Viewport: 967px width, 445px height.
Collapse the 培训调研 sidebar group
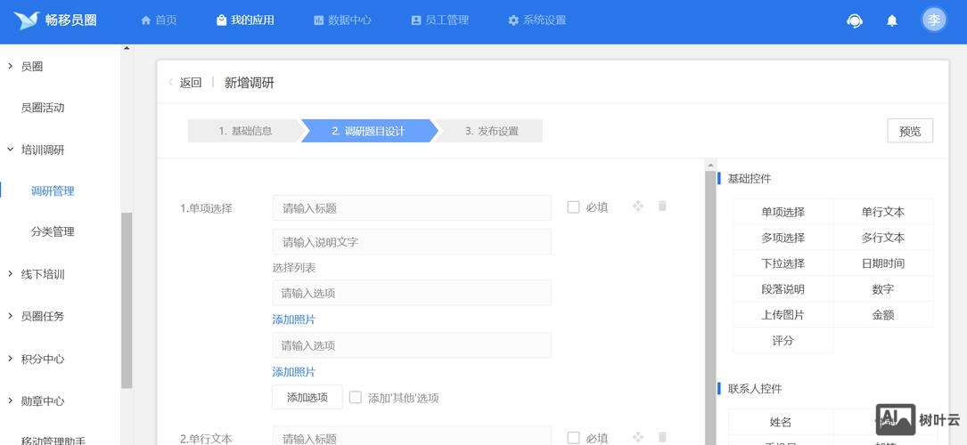[10, 150]
